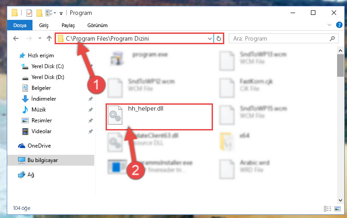
Task: Click the refresh button beside address bar
Action: pos(219,39)
